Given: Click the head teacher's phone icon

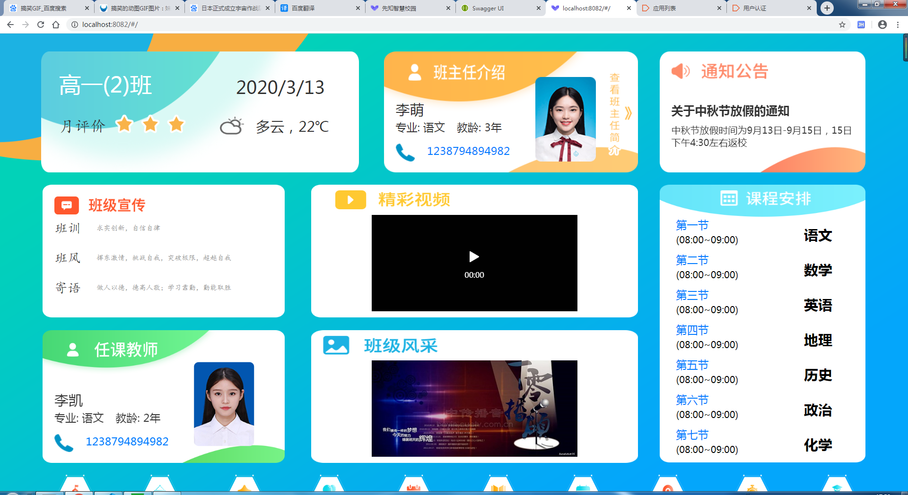Looking at the screenshot, I should click(405, 152).
